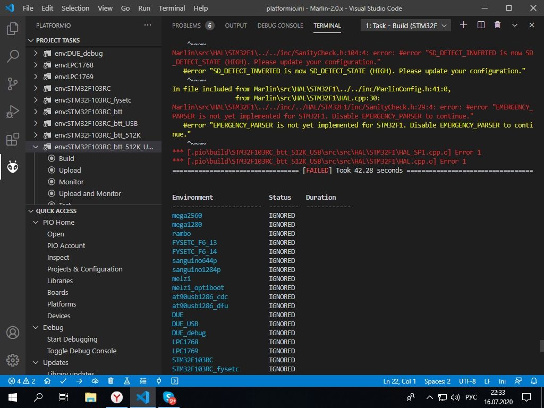
Task: Open the notifications bell in status bar
Action: (x=534, y=381)
